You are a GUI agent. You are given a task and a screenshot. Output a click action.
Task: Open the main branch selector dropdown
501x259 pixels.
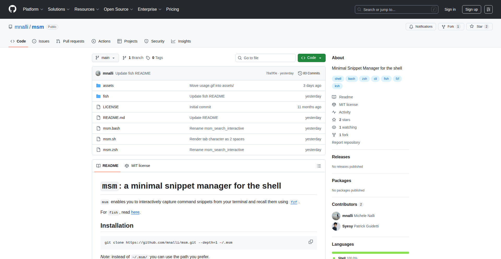coord(105,58)
